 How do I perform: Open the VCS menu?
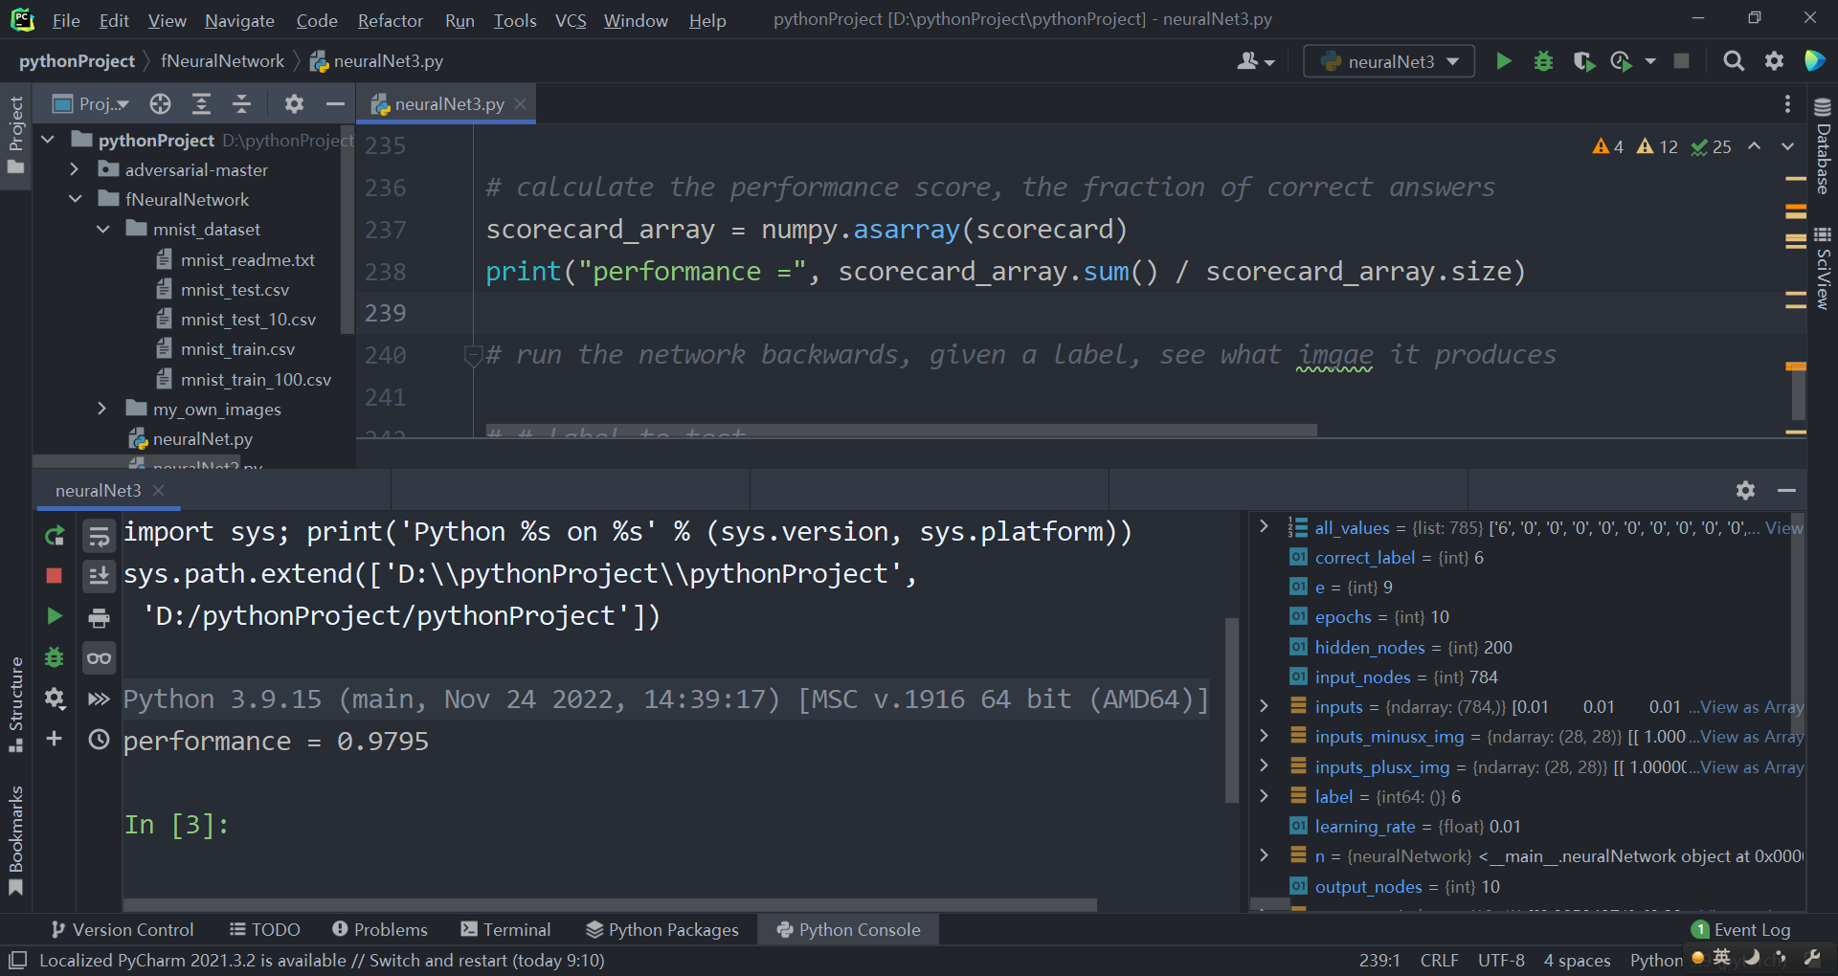[571, 20]
